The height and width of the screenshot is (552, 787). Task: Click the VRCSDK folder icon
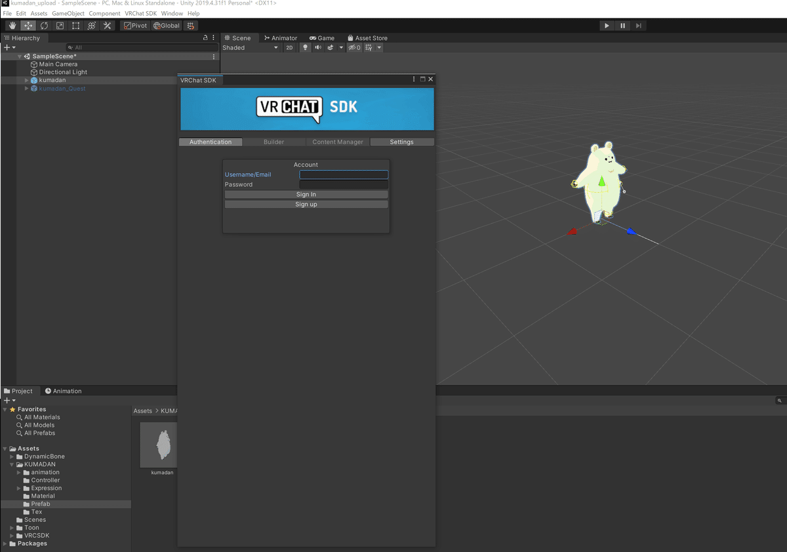[20, 536]
